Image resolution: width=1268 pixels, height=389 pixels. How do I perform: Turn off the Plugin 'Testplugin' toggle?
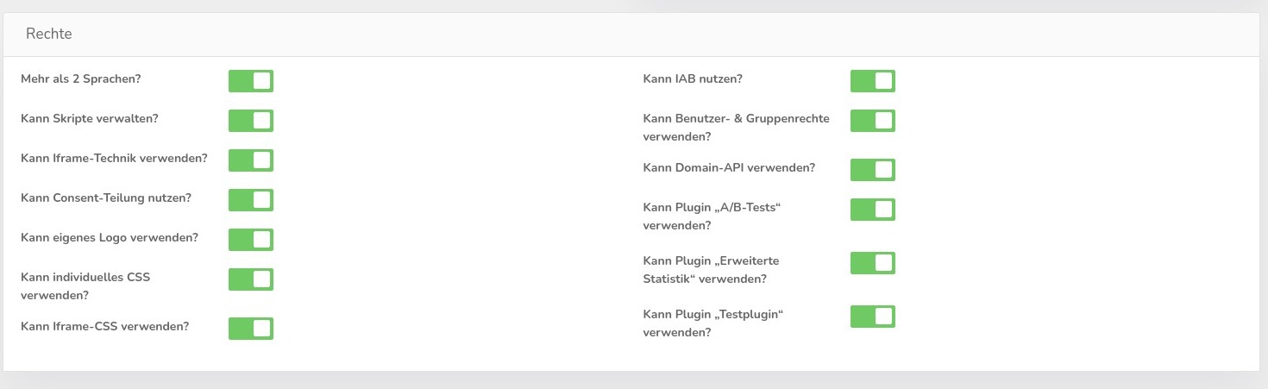tap(872, 317)
